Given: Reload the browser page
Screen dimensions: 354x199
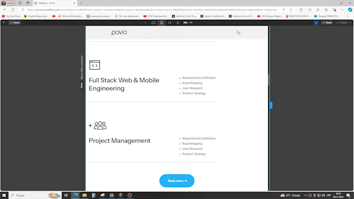Looking at the screenshot, I should click(13, 10).
